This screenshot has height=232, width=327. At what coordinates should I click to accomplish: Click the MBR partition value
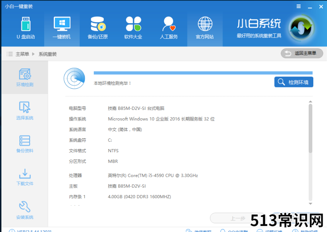point(113,162)
